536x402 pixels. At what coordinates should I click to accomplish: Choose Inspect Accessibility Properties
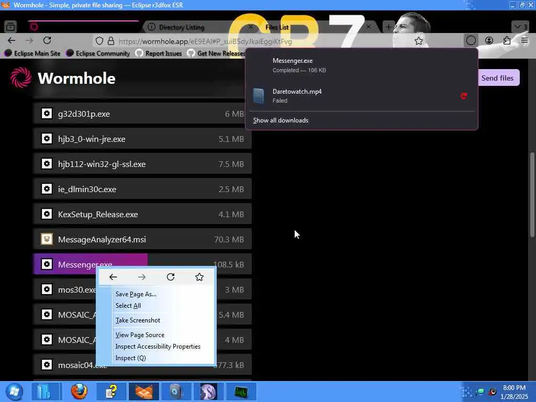(158, 347)
